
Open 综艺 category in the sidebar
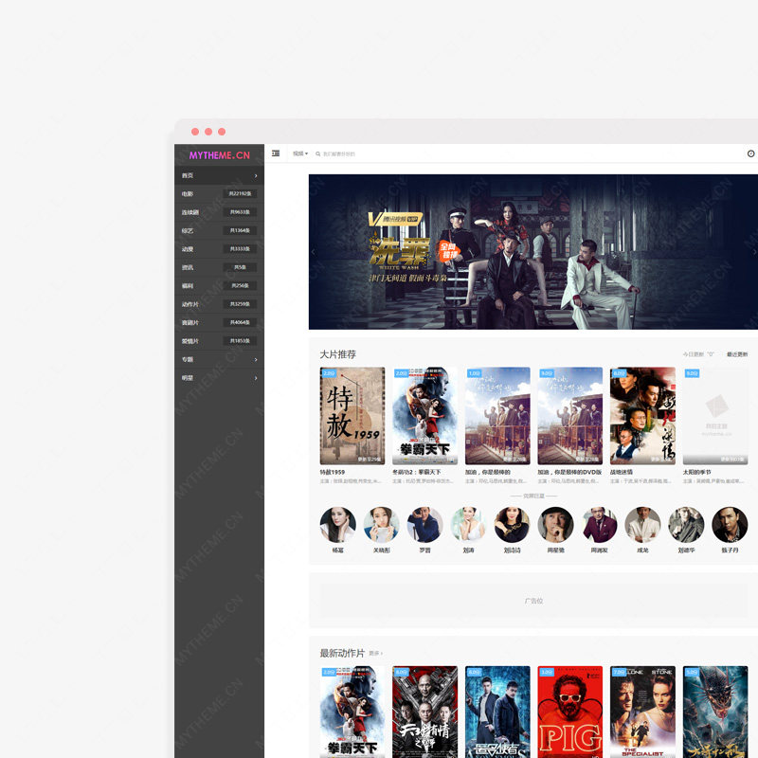[x=220, y=230]
